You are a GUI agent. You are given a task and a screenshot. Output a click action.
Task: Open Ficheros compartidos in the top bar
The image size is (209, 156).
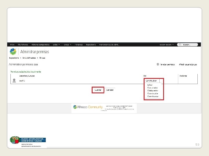[40, 44]
